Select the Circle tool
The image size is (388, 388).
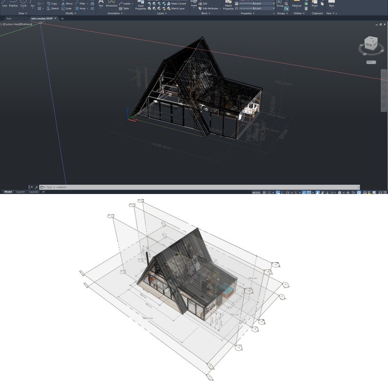(23, 4)
